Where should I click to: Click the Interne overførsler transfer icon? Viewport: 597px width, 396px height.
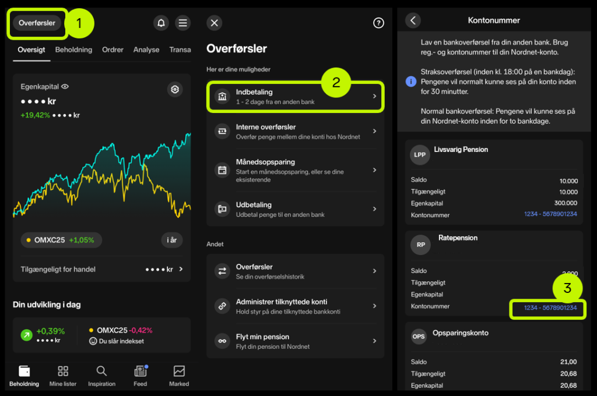(222, 132)
